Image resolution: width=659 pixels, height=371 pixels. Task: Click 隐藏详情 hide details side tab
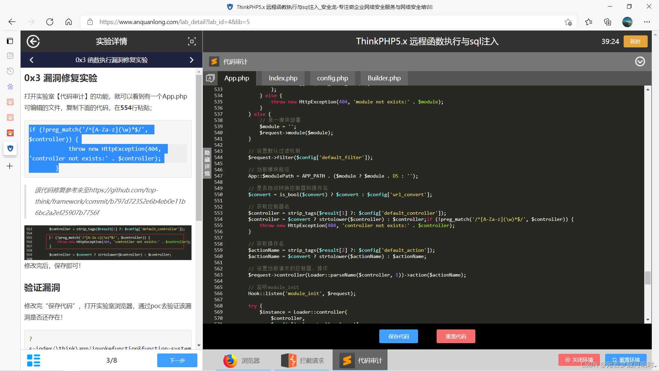[x=207, y=163]
